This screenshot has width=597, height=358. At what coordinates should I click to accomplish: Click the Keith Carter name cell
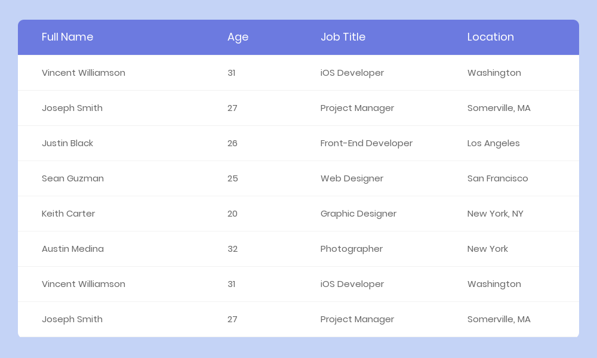point(68,214)
